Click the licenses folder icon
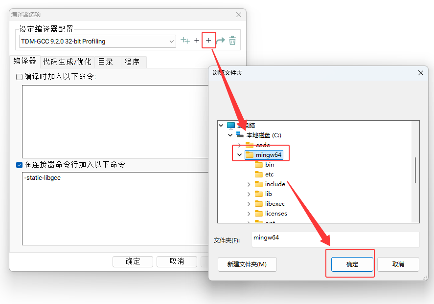434x304 pixels. coord(259,214)
